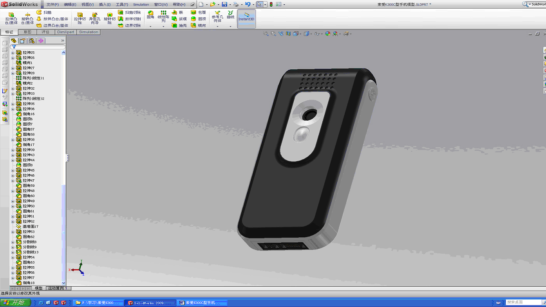Click the Print icon in top toolbar
The height and width of the screenshot is (307, 546).
(236, 4)
